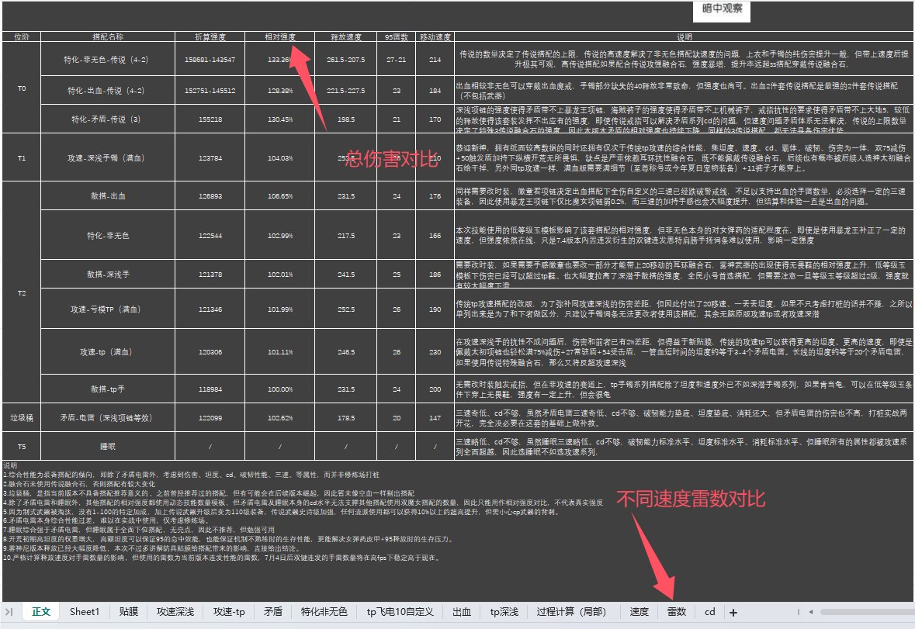Select the T1 tier cell

(x=22, y=158)
